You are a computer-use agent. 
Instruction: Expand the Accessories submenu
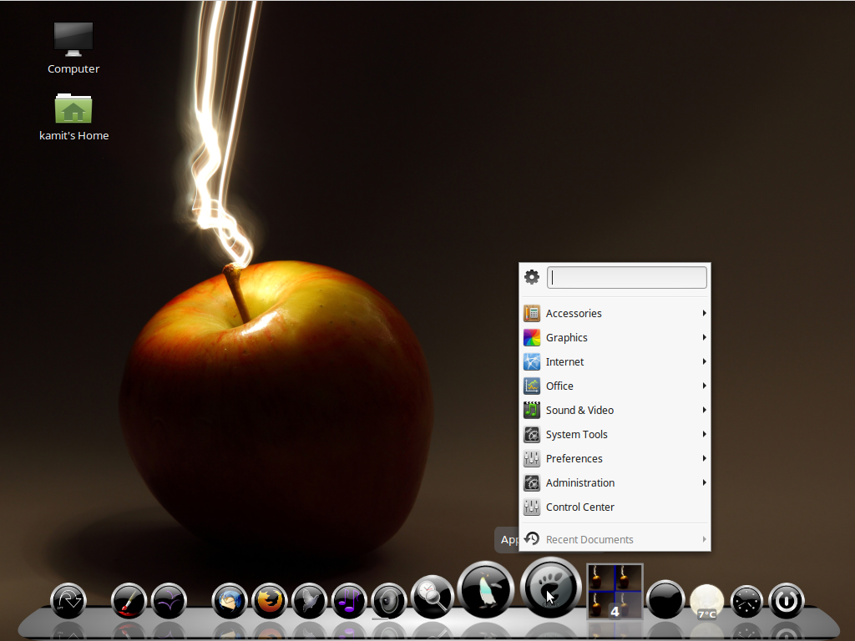click(574, 313)
